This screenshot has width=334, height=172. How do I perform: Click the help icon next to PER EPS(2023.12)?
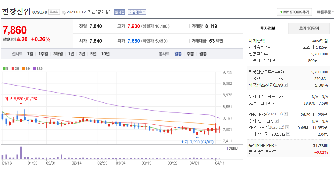click(286, 114)
